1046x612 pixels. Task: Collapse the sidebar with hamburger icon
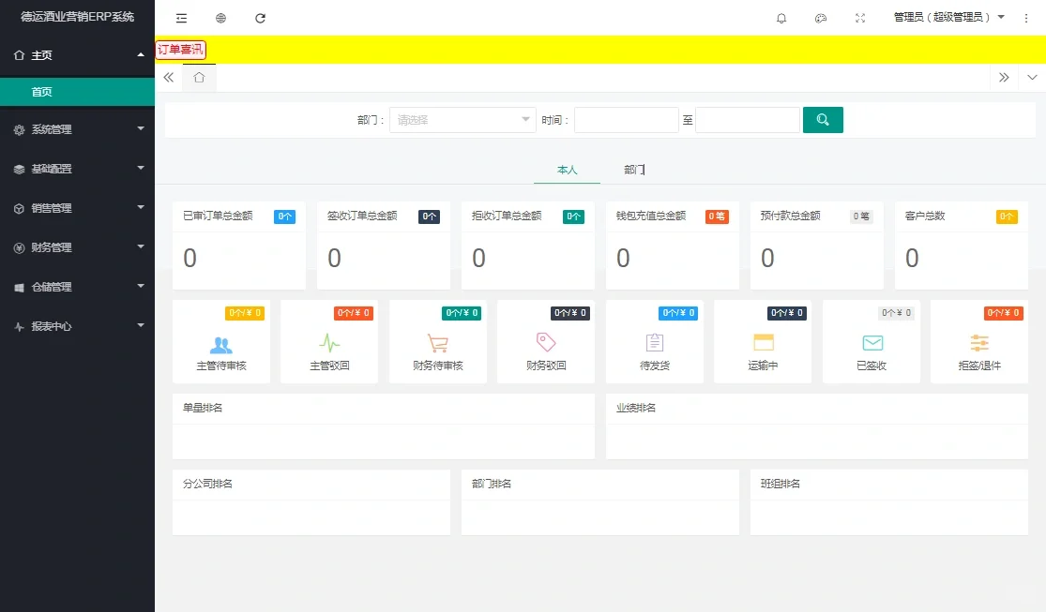click(181, 18)
